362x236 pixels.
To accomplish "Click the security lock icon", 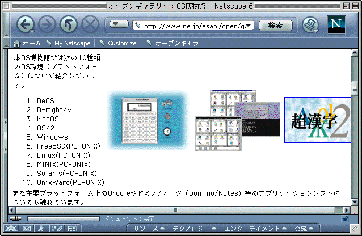I will click(x=346, y=218).
